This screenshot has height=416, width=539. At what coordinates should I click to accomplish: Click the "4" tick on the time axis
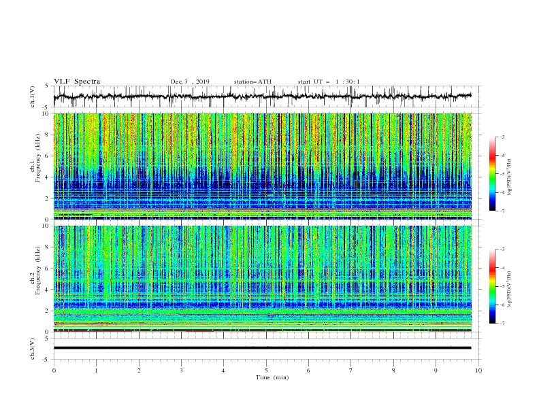pyautogui.click(x=223, y=370)
